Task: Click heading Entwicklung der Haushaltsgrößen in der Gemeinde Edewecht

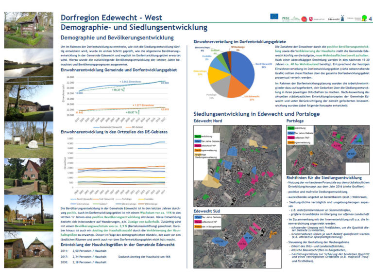Action: click(118, 245)
